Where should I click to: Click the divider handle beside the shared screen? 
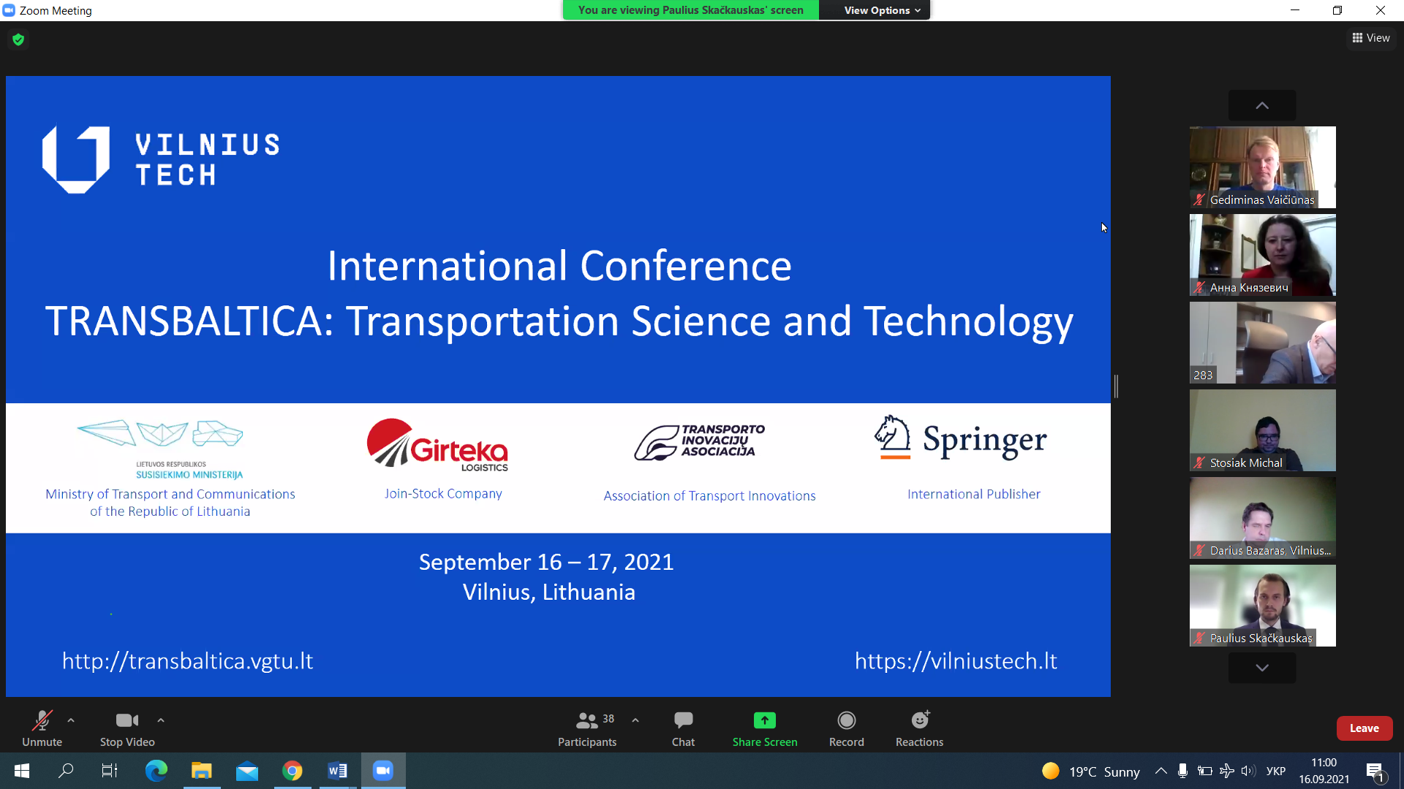tap(1116, 386)
